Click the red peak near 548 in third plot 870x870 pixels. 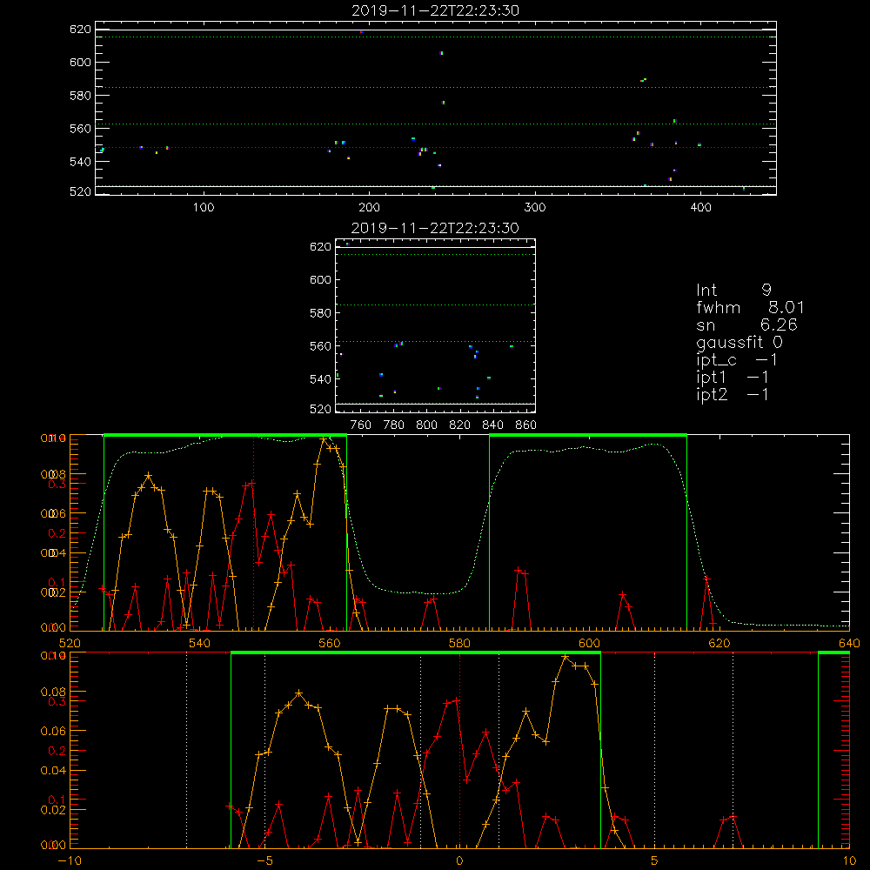point(252,483)
